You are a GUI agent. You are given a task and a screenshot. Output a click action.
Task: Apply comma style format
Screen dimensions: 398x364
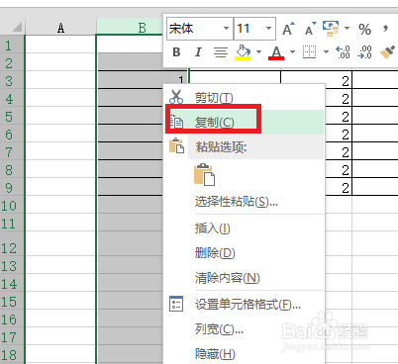point(385,29)
